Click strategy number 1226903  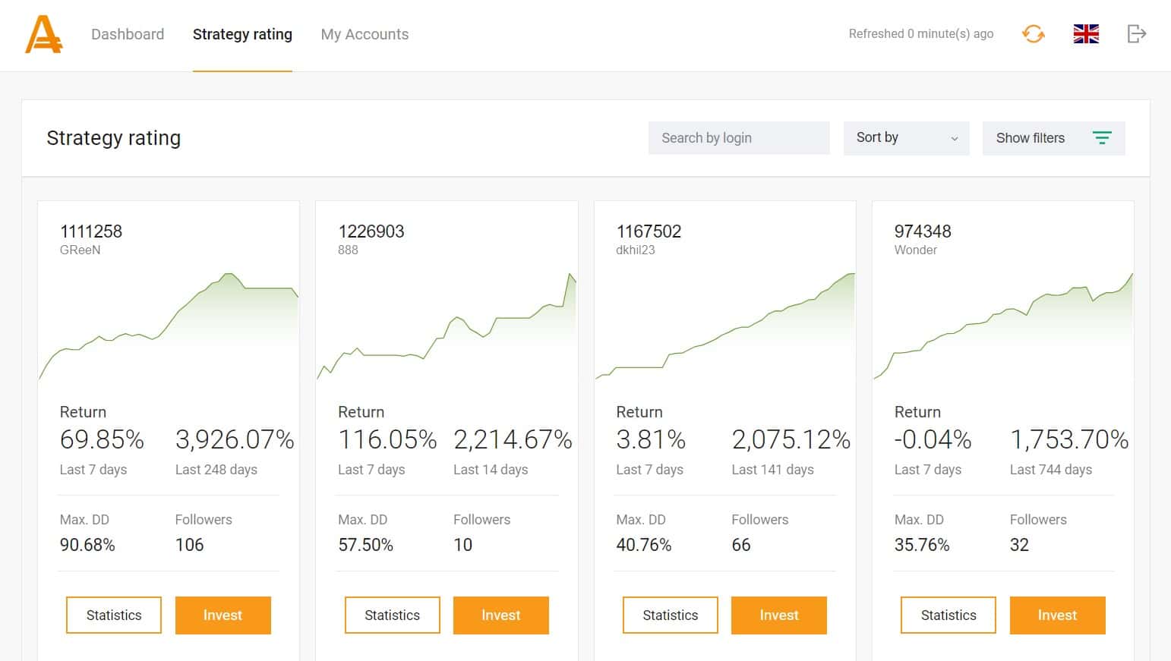click(x=371, y=231)
